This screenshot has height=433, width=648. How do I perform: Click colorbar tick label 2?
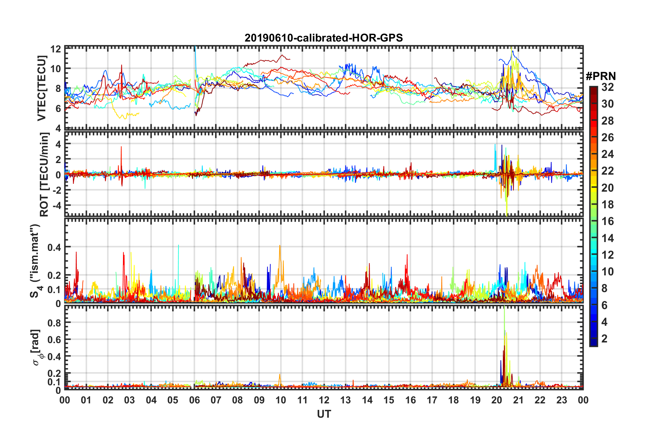pos(604,338)
